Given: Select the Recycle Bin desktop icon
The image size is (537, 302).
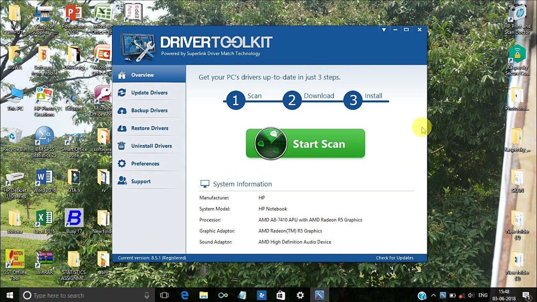Looking at the screenshot, I should 15,140.
